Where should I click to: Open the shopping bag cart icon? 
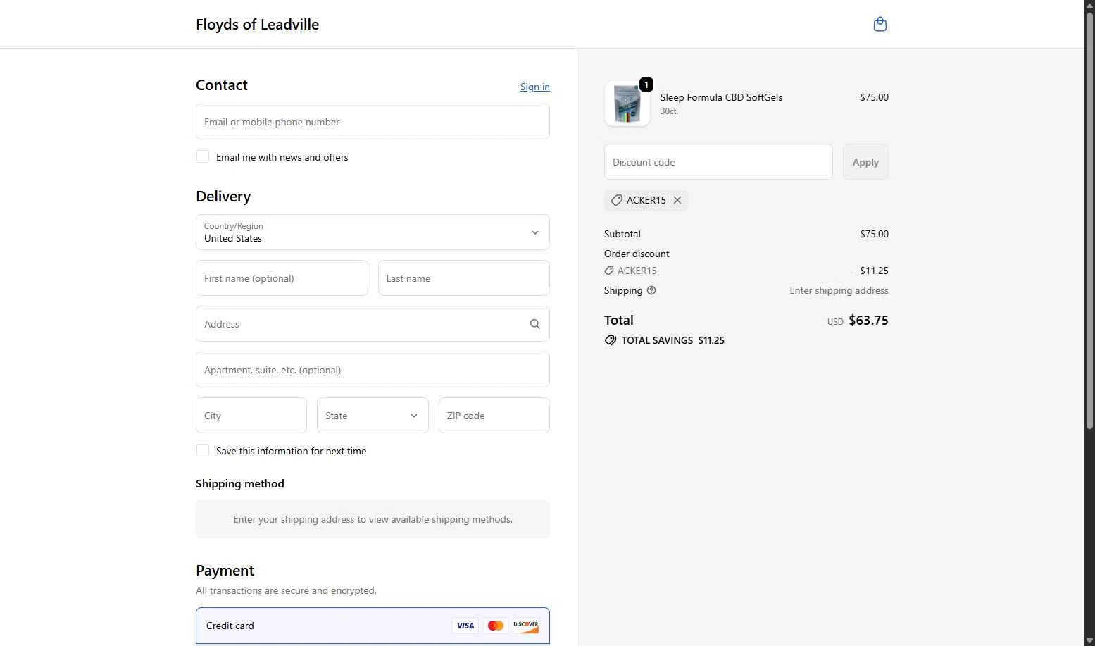[x=880, y=25]
